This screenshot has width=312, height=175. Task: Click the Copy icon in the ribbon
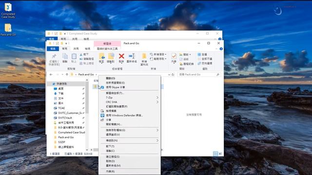(65, 58)
